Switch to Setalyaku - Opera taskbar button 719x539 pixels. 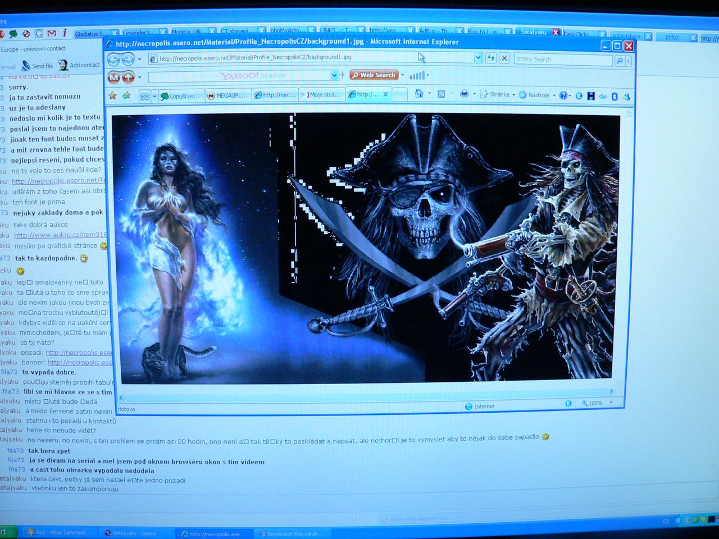135,533
